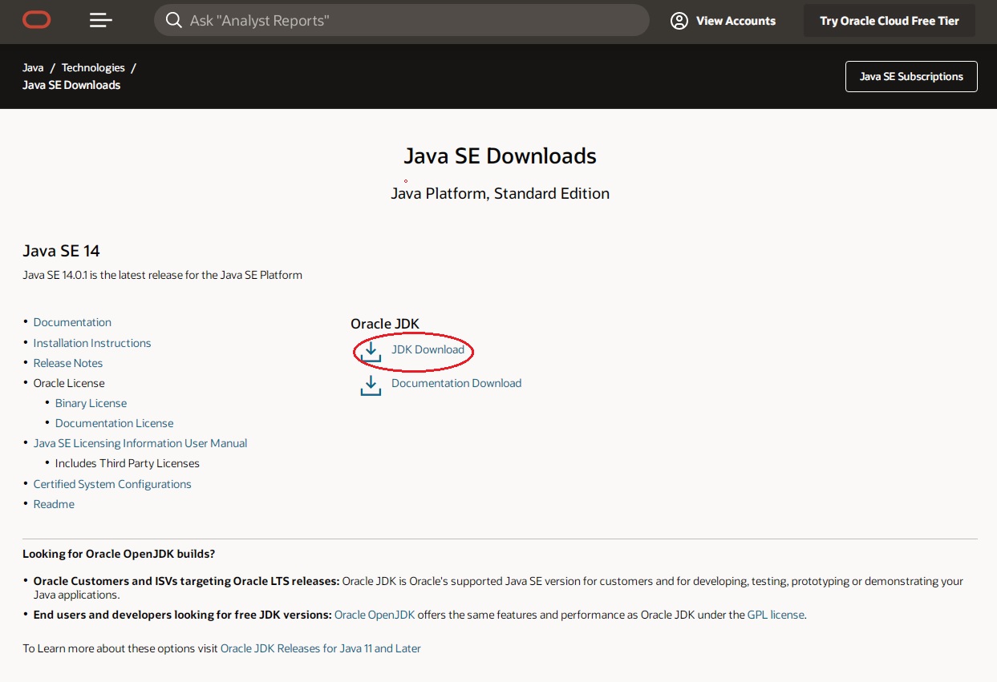Go to Java breadcrumb link
The width and height of the screenshot is (997, 682).
coord(33,68)
